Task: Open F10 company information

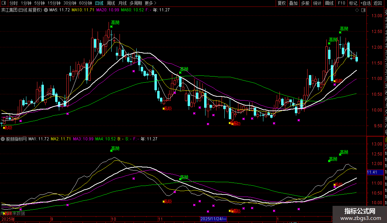Action: (x=341, y=3)
